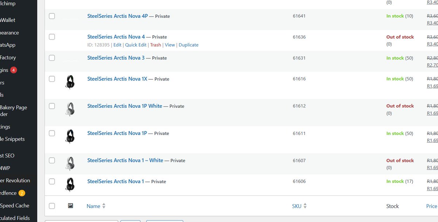Image resolution: width=438 pixels, height=222 pixels.
Task: Open the WhatsApp sidebar menu
Action: pyautogui.click(x=8, y=45)
